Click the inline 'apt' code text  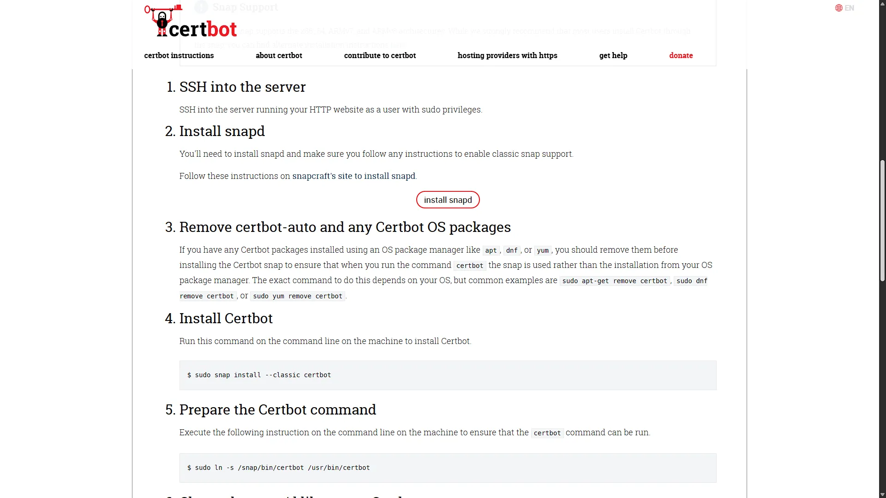click(x=491, y=250)
